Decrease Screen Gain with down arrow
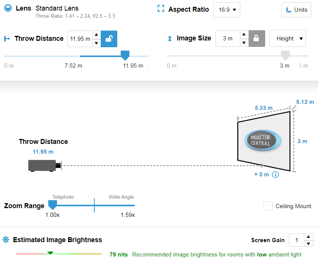Screen dimensions: 318x261 coord(309,244)
